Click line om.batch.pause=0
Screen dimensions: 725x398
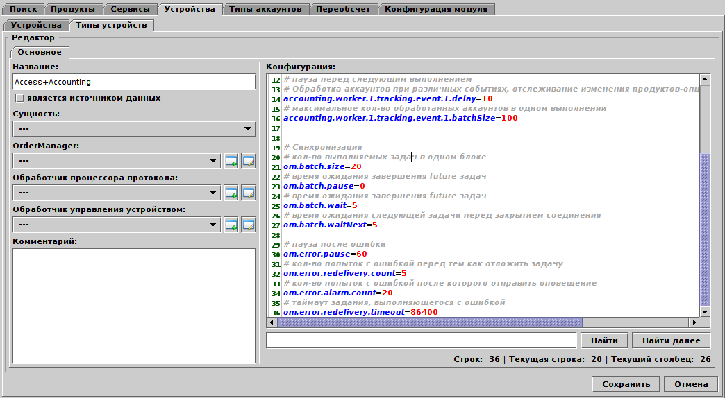click(x=324, y=186)
